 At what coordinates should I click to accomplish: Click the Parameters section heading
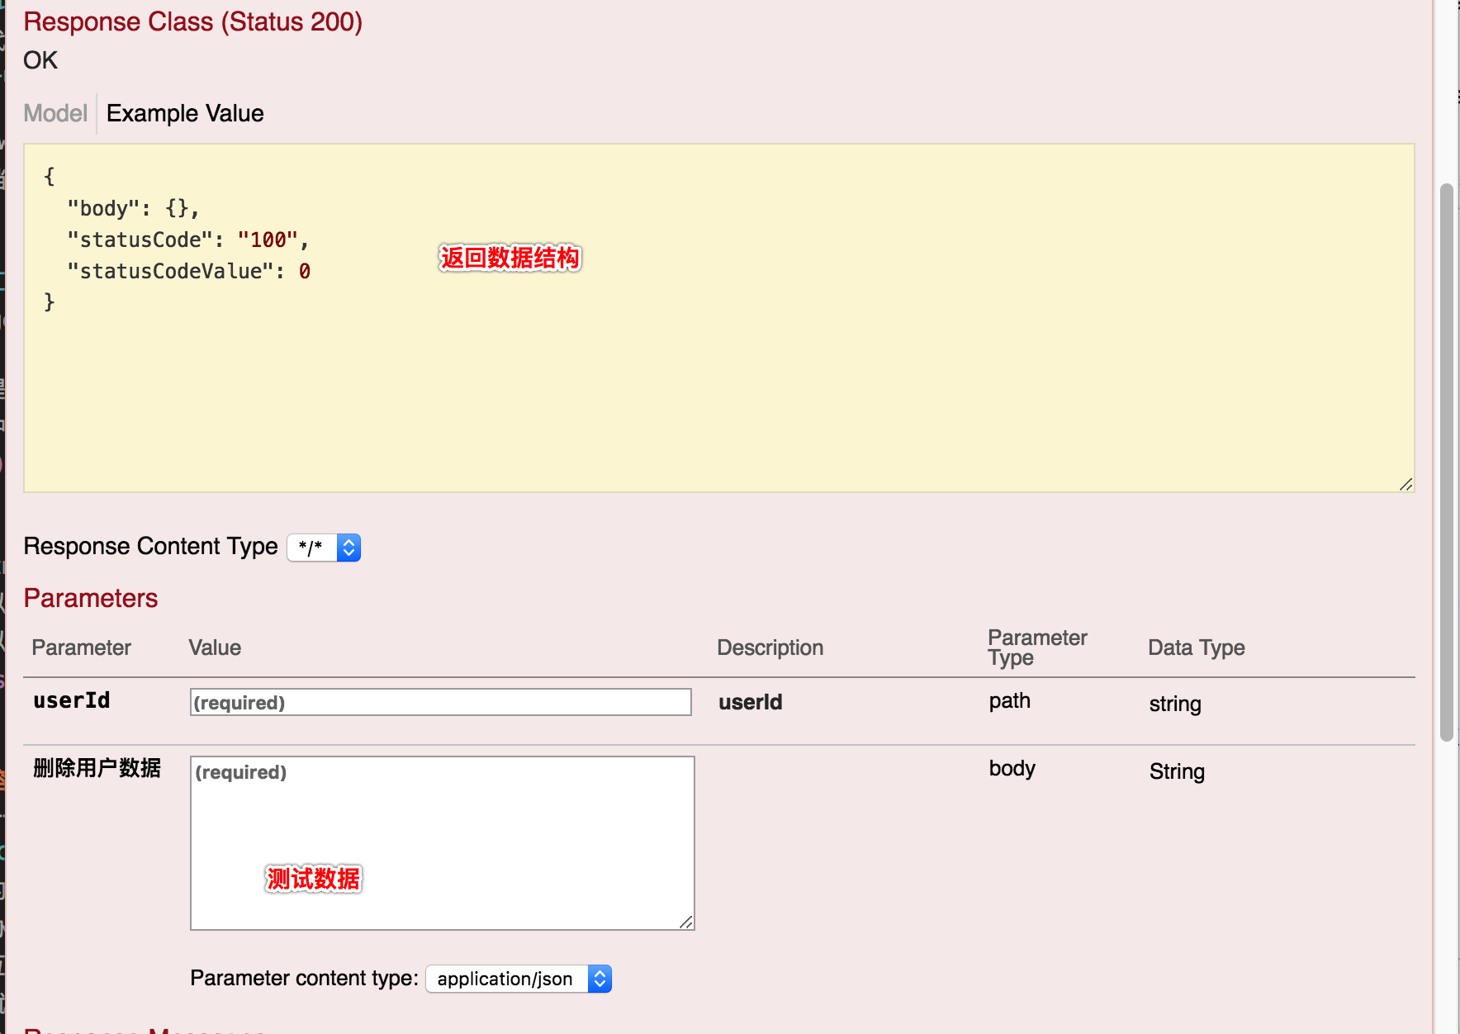tap(91, 598)
